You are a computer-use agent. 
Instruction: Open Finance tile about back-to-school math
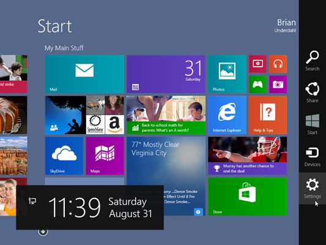pyautogui.click(x=166, y=115)
